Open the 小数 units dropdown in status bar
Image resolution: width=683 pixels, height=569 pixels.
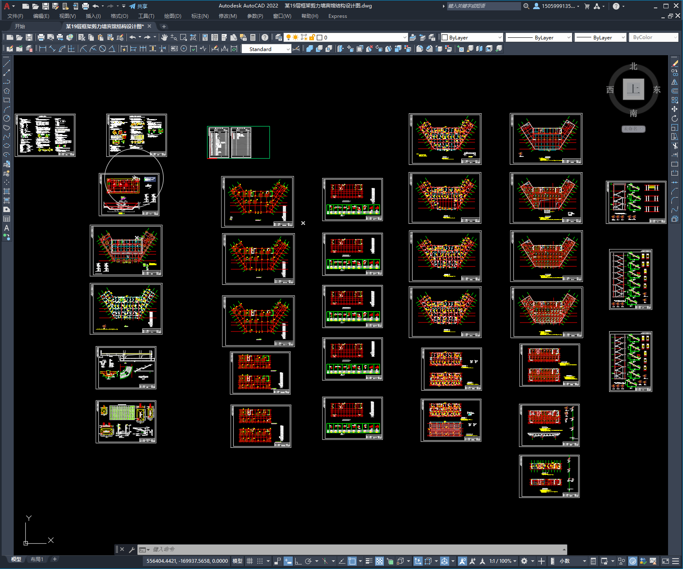pos(572,561)
